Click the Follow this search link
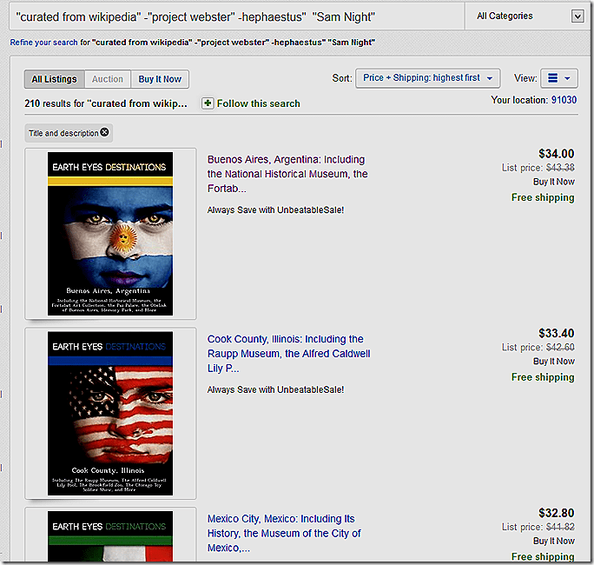The image size is (594, 565). 258,103
